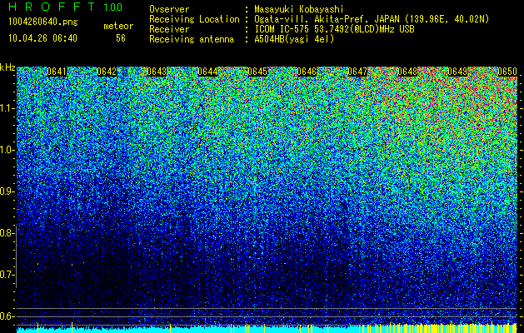Click the HROFFT title text

52,7
